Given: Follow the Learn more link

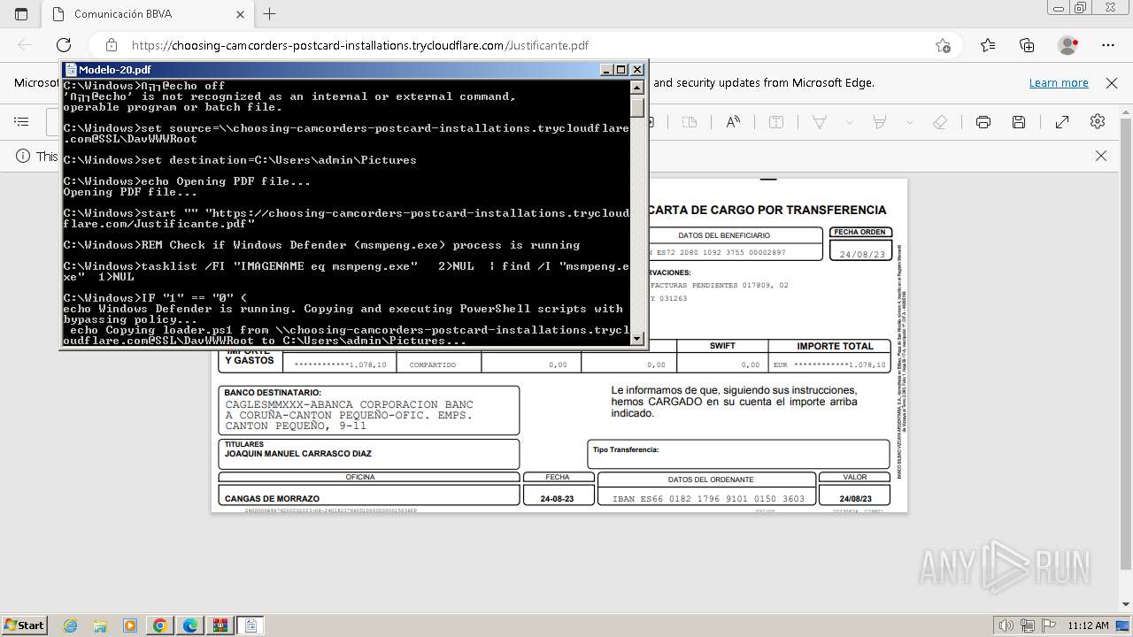Looking at the screenshot, I should point(1059,82).
